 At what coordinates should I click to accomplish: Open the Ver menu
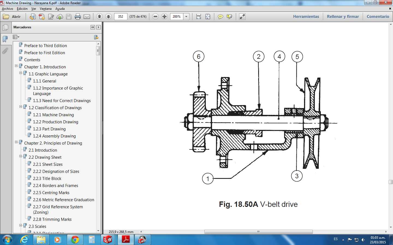pos(34,9)
